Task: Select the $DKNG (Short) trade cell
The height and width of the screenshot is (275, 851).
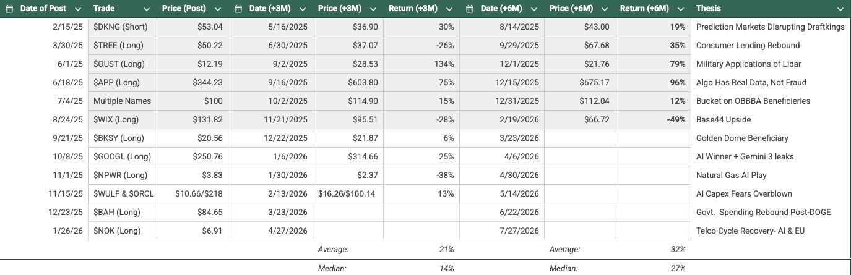Action: pos(123,27)
